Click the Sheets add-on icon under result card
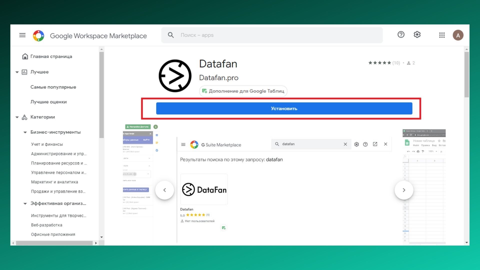The height and width of the screenshot is (270, 480). tap(223, 228)
